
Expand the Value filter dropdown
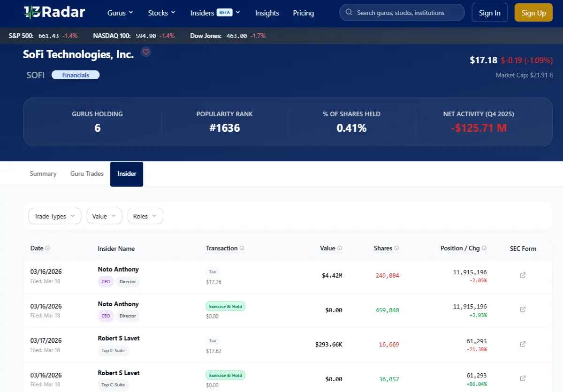point(104,216)
